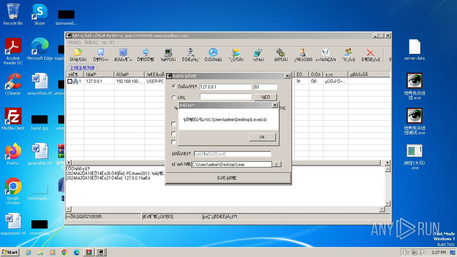Open awayoffice.rtf document on desktop

click(40, 84)
